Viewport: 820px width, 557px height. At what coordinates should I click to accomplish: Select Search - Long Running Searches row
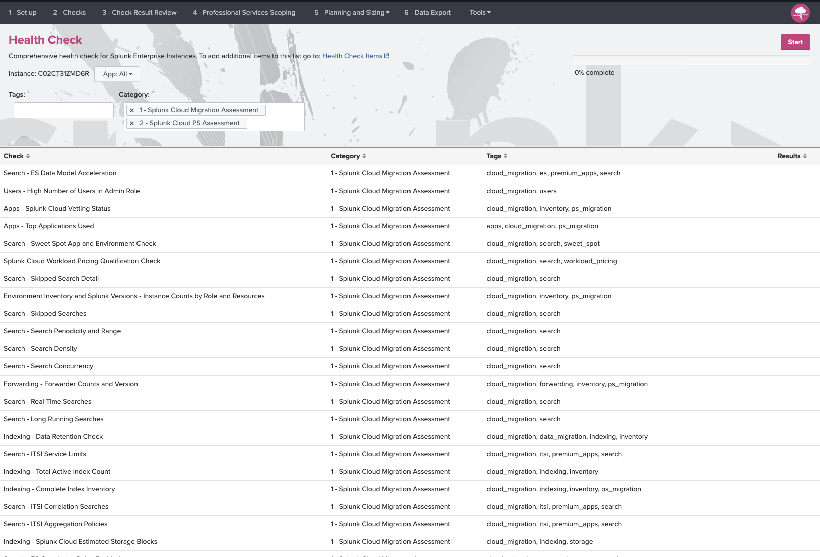[x=410, y=419]
